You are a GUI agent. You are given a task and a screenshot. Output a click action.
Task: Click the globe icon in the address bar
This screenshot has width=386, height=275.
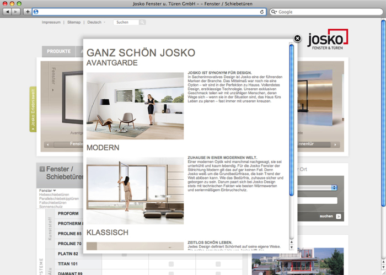pyautogui.click(x=36, y=12)
